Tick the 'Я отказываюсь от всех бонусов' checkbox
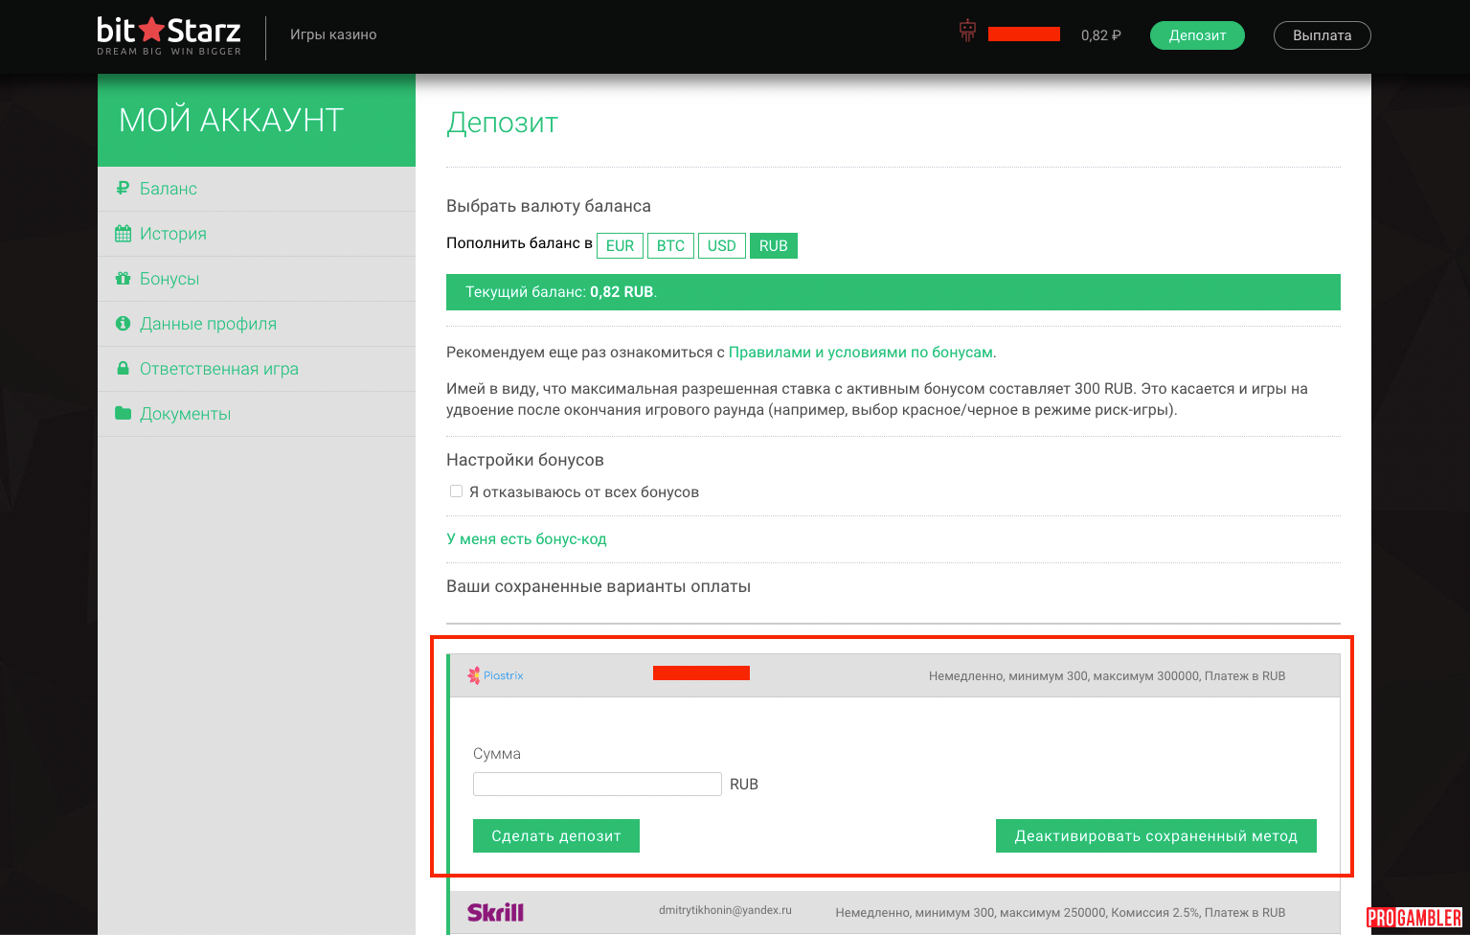The image size is (1470, 935). [x=456, y=491]
